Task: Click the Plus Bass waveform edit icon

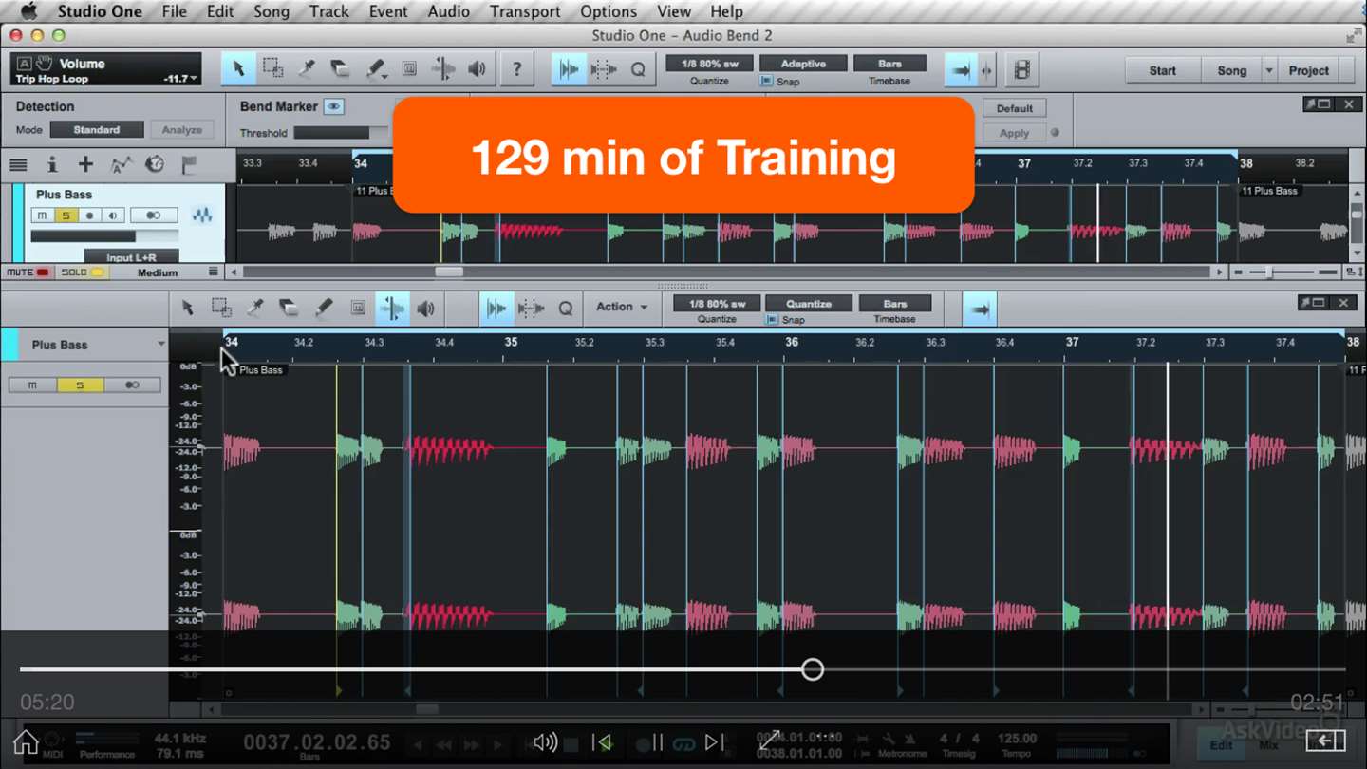Action: [x=202, y=216]
